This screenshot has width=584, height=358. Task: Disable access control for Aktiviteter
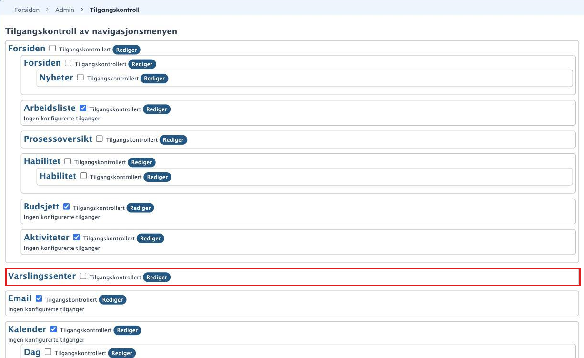pos(77,237)
